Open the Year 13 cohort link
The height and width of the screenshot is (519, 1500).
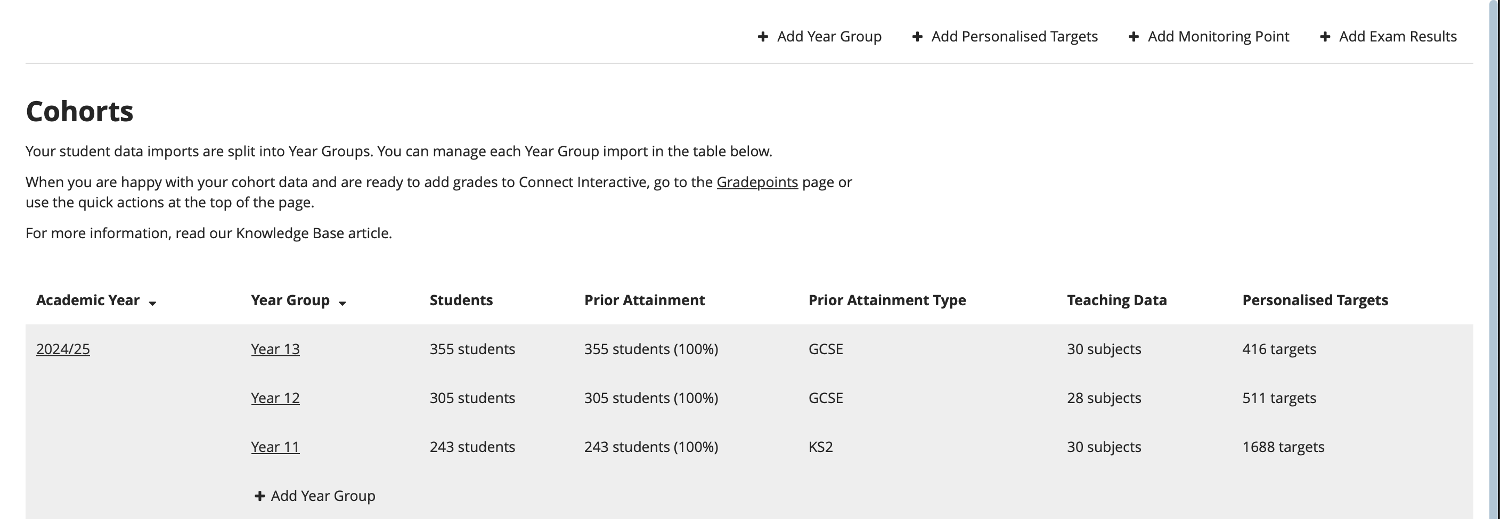275,349
